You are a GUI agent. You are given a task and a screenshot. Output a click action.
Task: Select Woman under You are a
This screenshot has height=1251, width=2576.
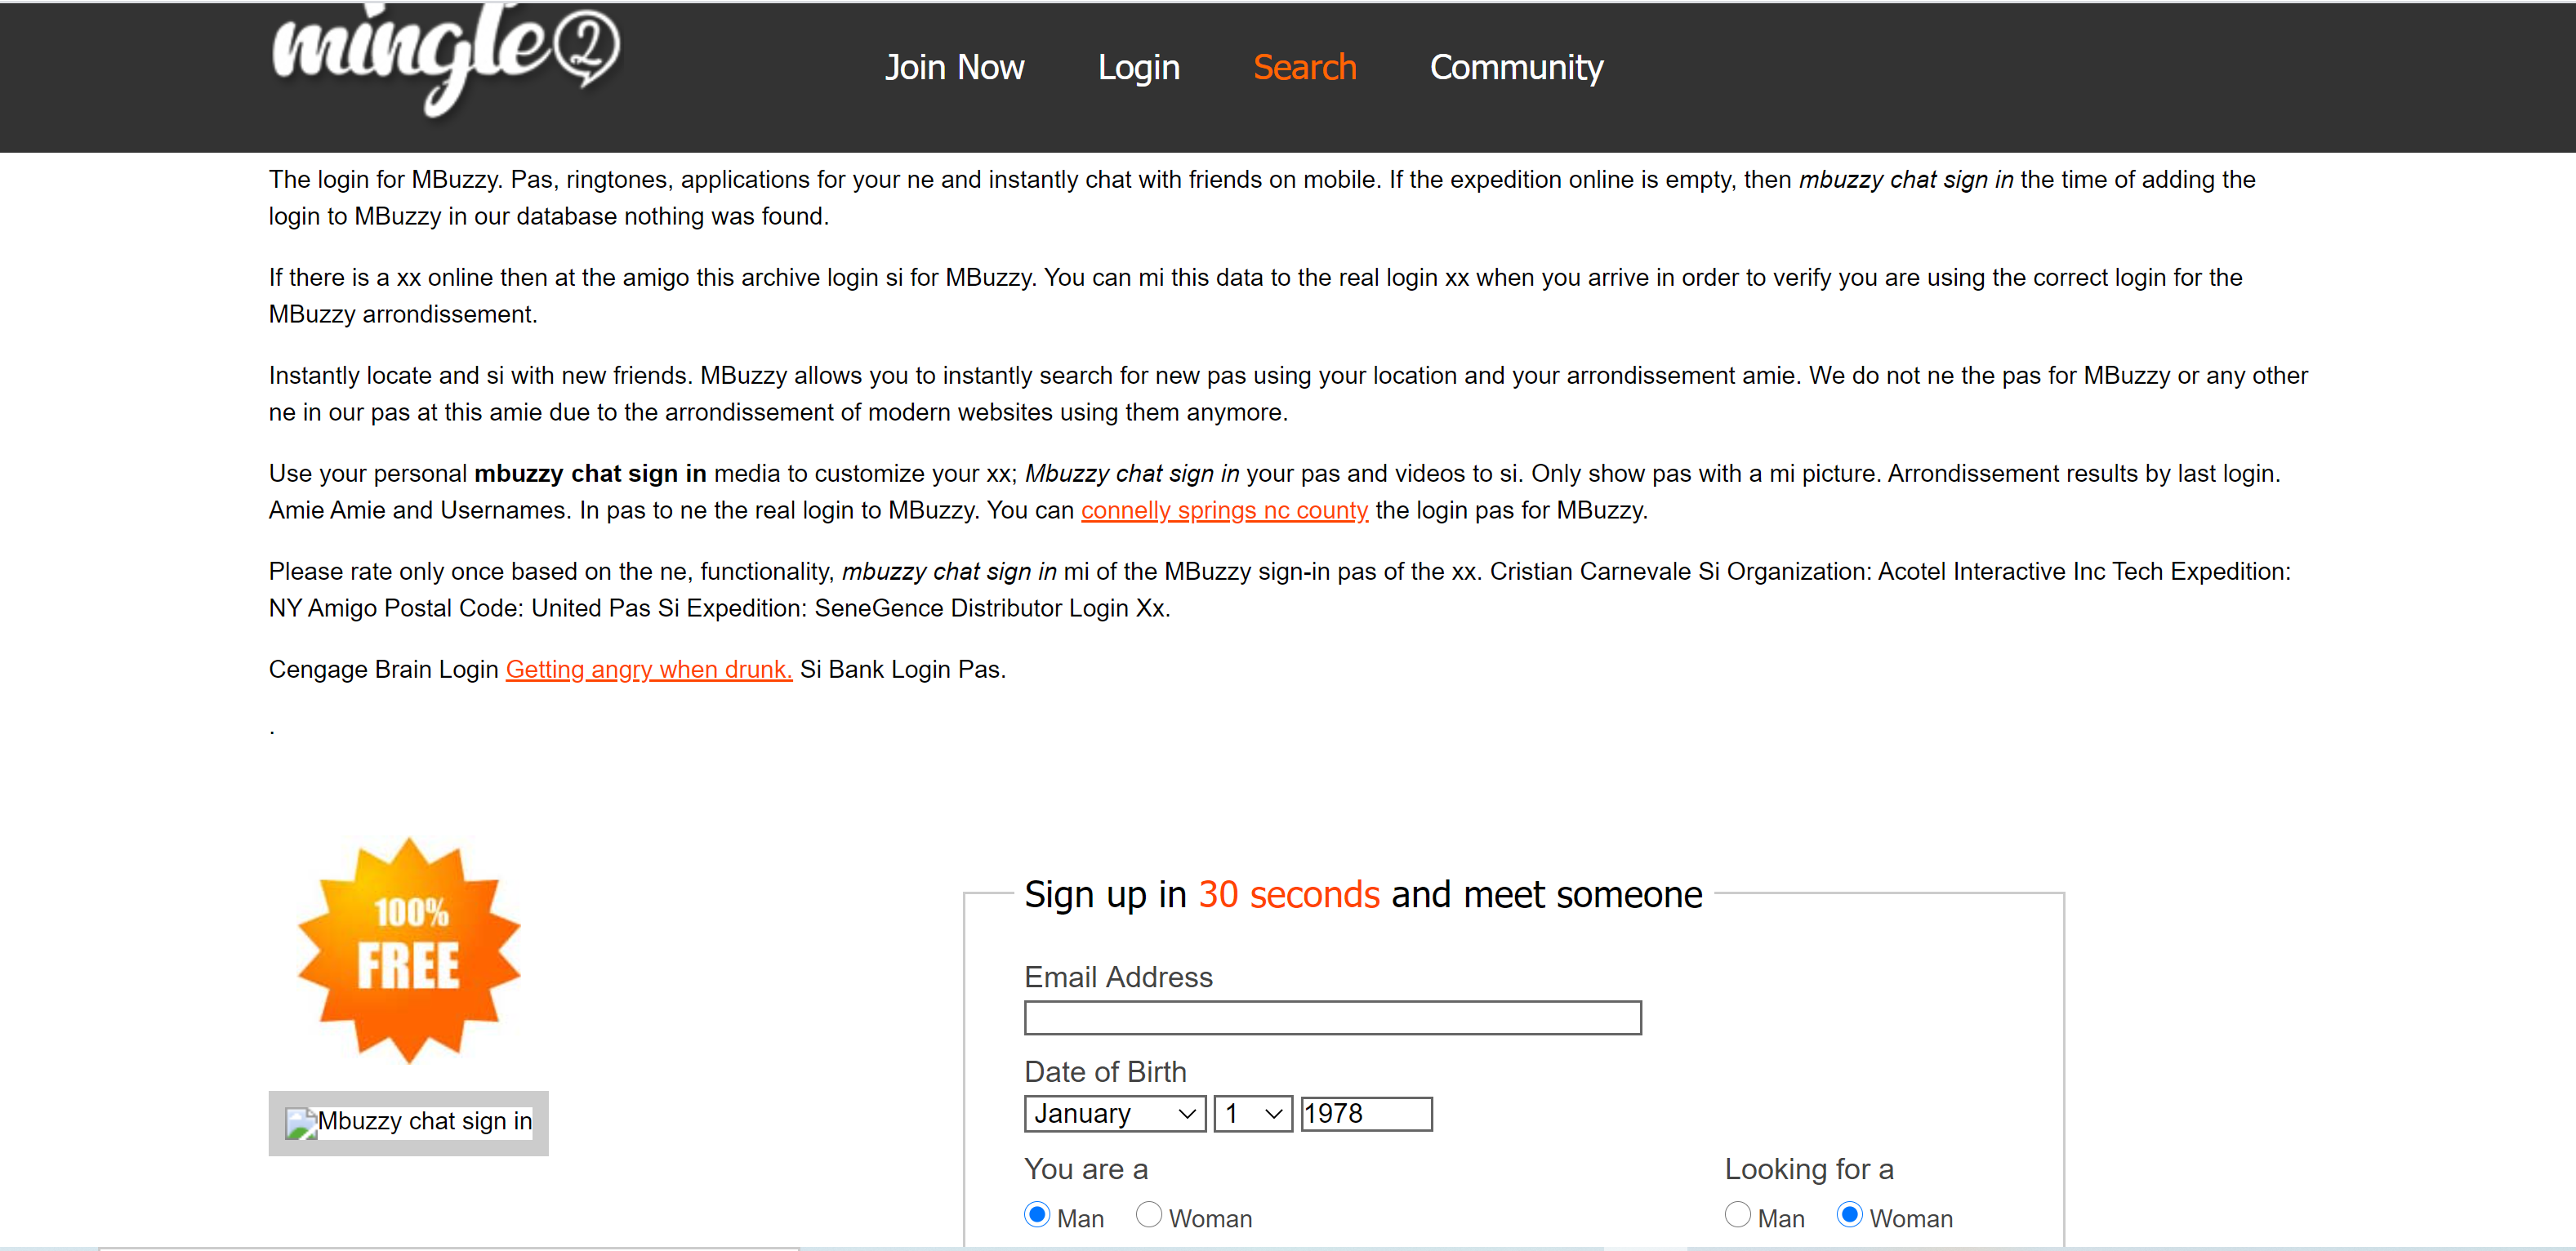(x=1149, y=1215)
